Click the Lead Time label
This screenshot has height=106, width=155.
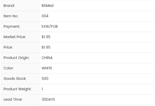pos(13,99)
